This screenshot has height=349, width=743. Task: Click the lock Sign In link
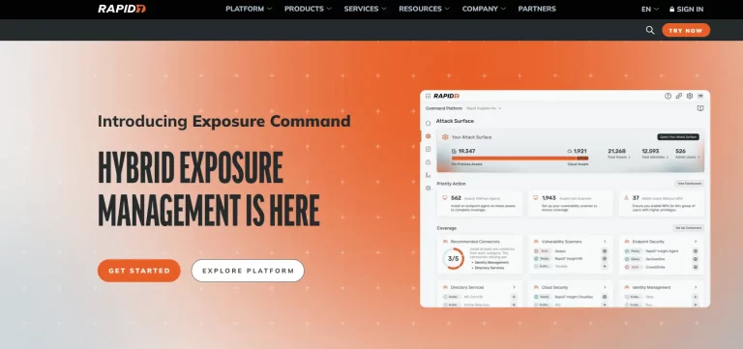pyautogui.click(x=686, y=9)
